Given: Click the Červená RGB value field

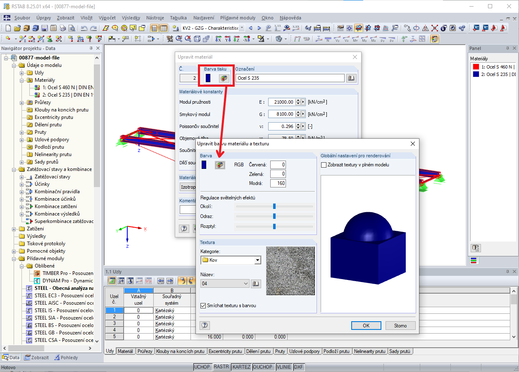Looking at the screenshot, I should (278, 165).
